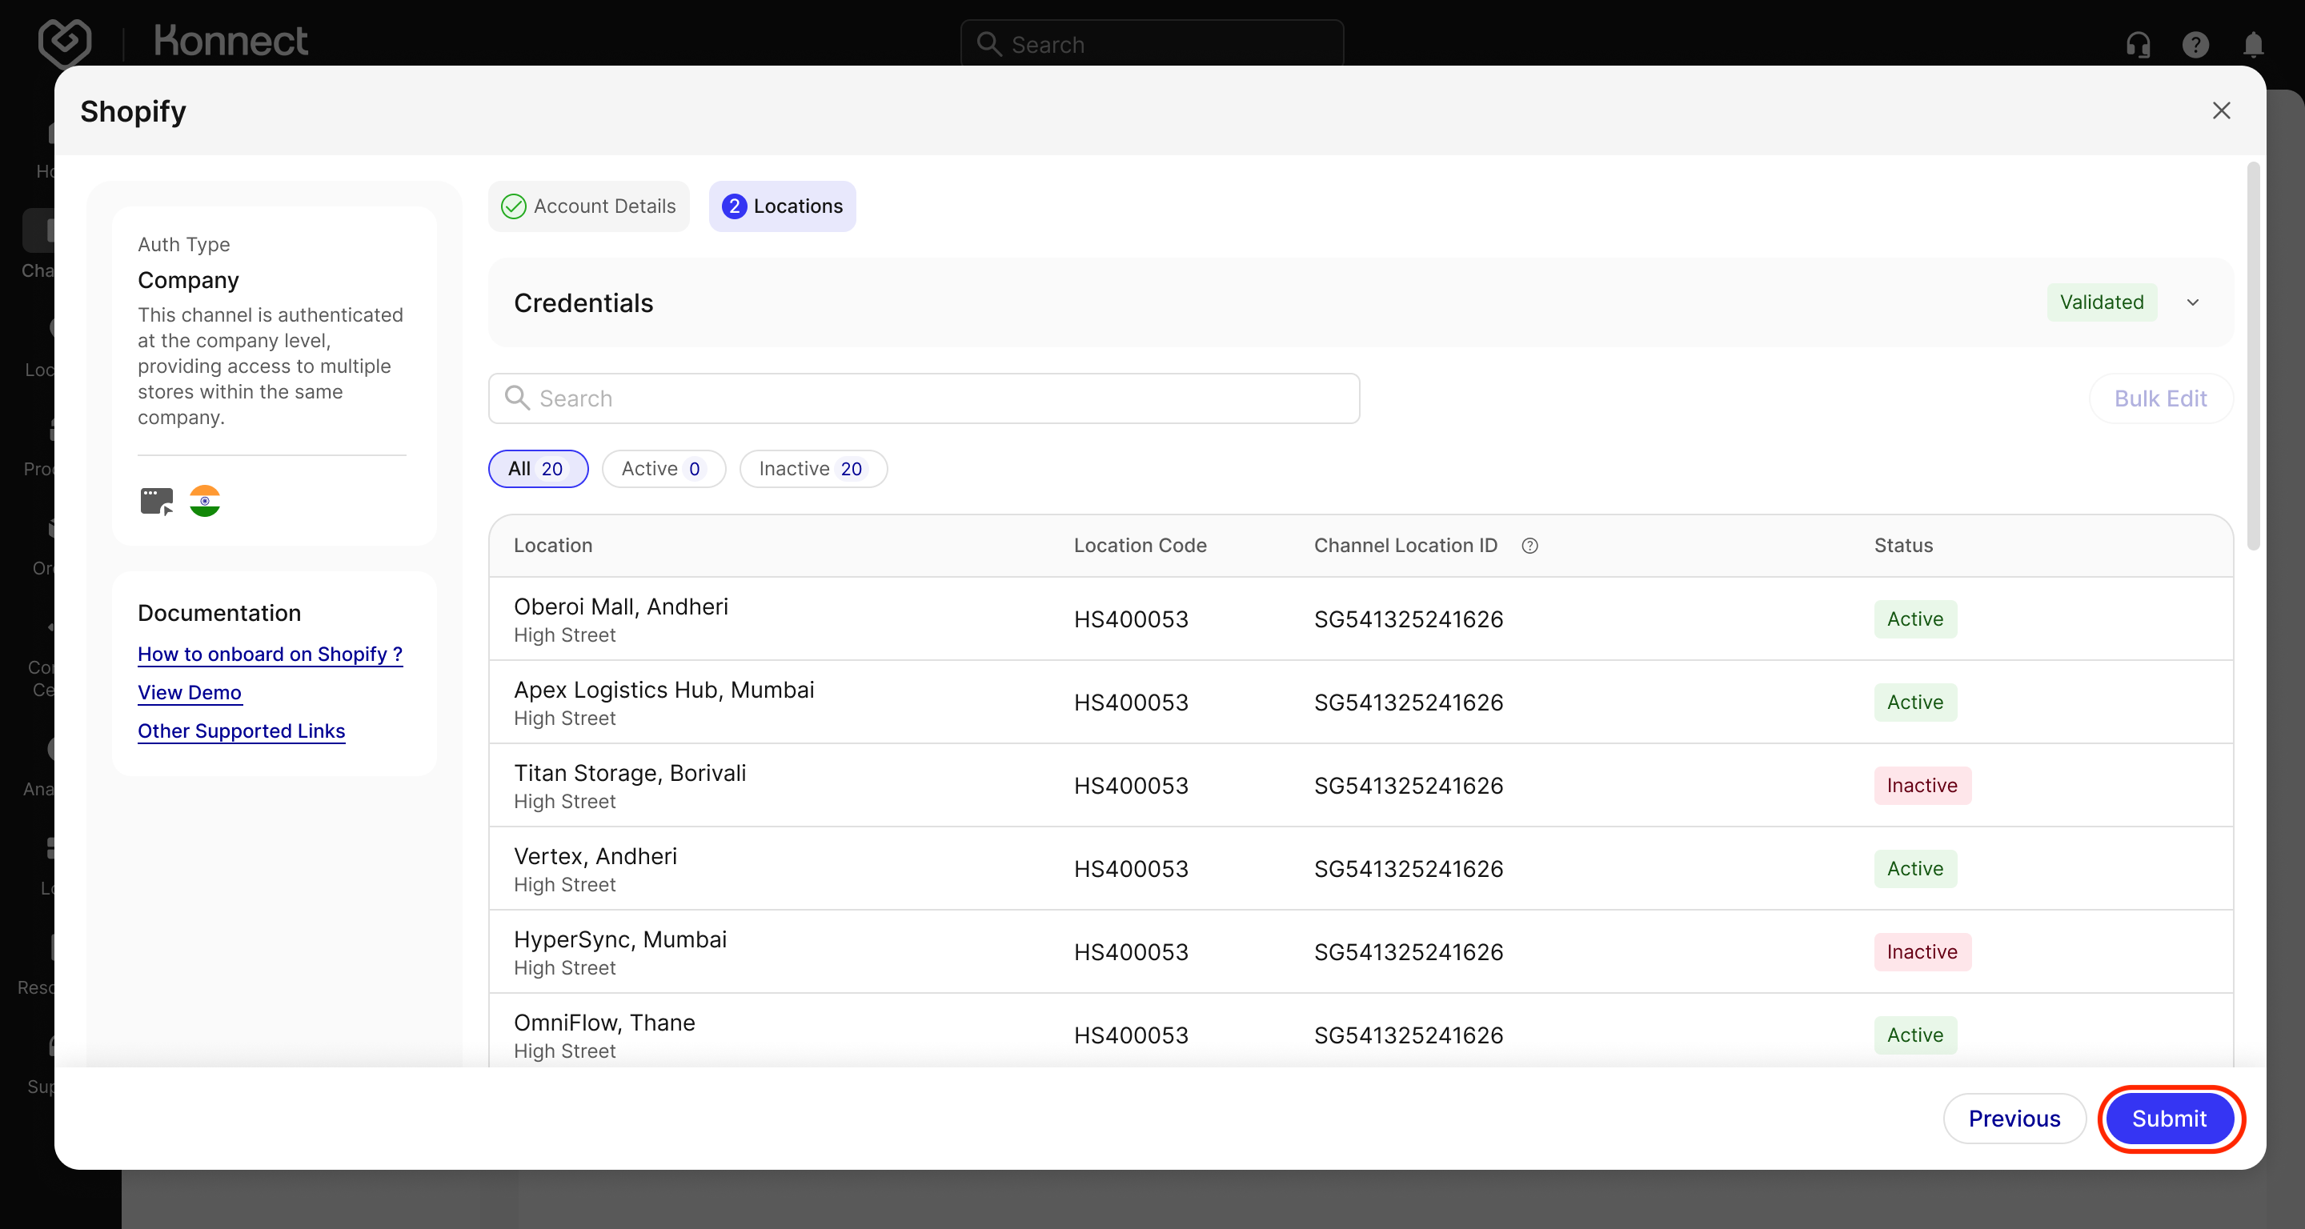Click the OmniFlow, Thane location
This screenshot has height=1229, width=2305.
click(605, 1023)
